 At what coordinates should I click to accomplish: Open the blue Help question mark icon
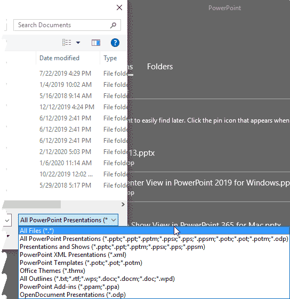(115, 43)
